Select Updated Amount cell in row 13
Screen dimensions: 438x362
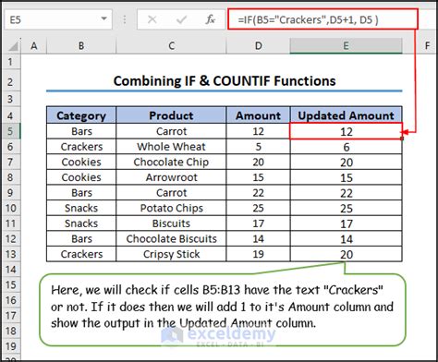pyautogui.click(x=346, y=255)
